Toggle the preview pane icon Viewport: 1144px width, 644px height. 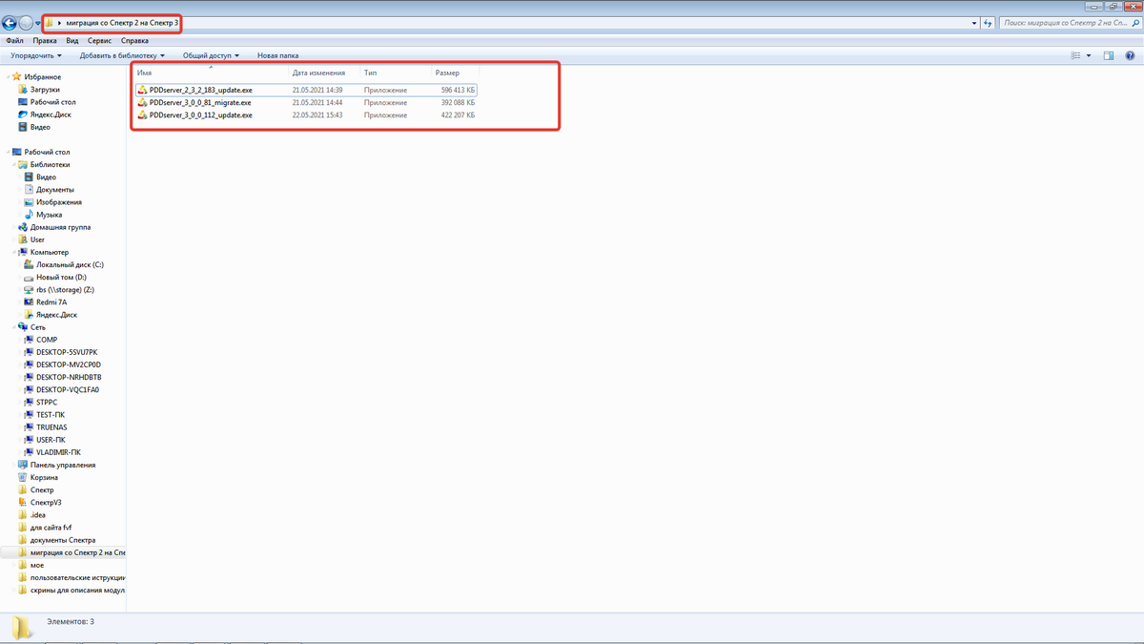[x=1109, y=55]
